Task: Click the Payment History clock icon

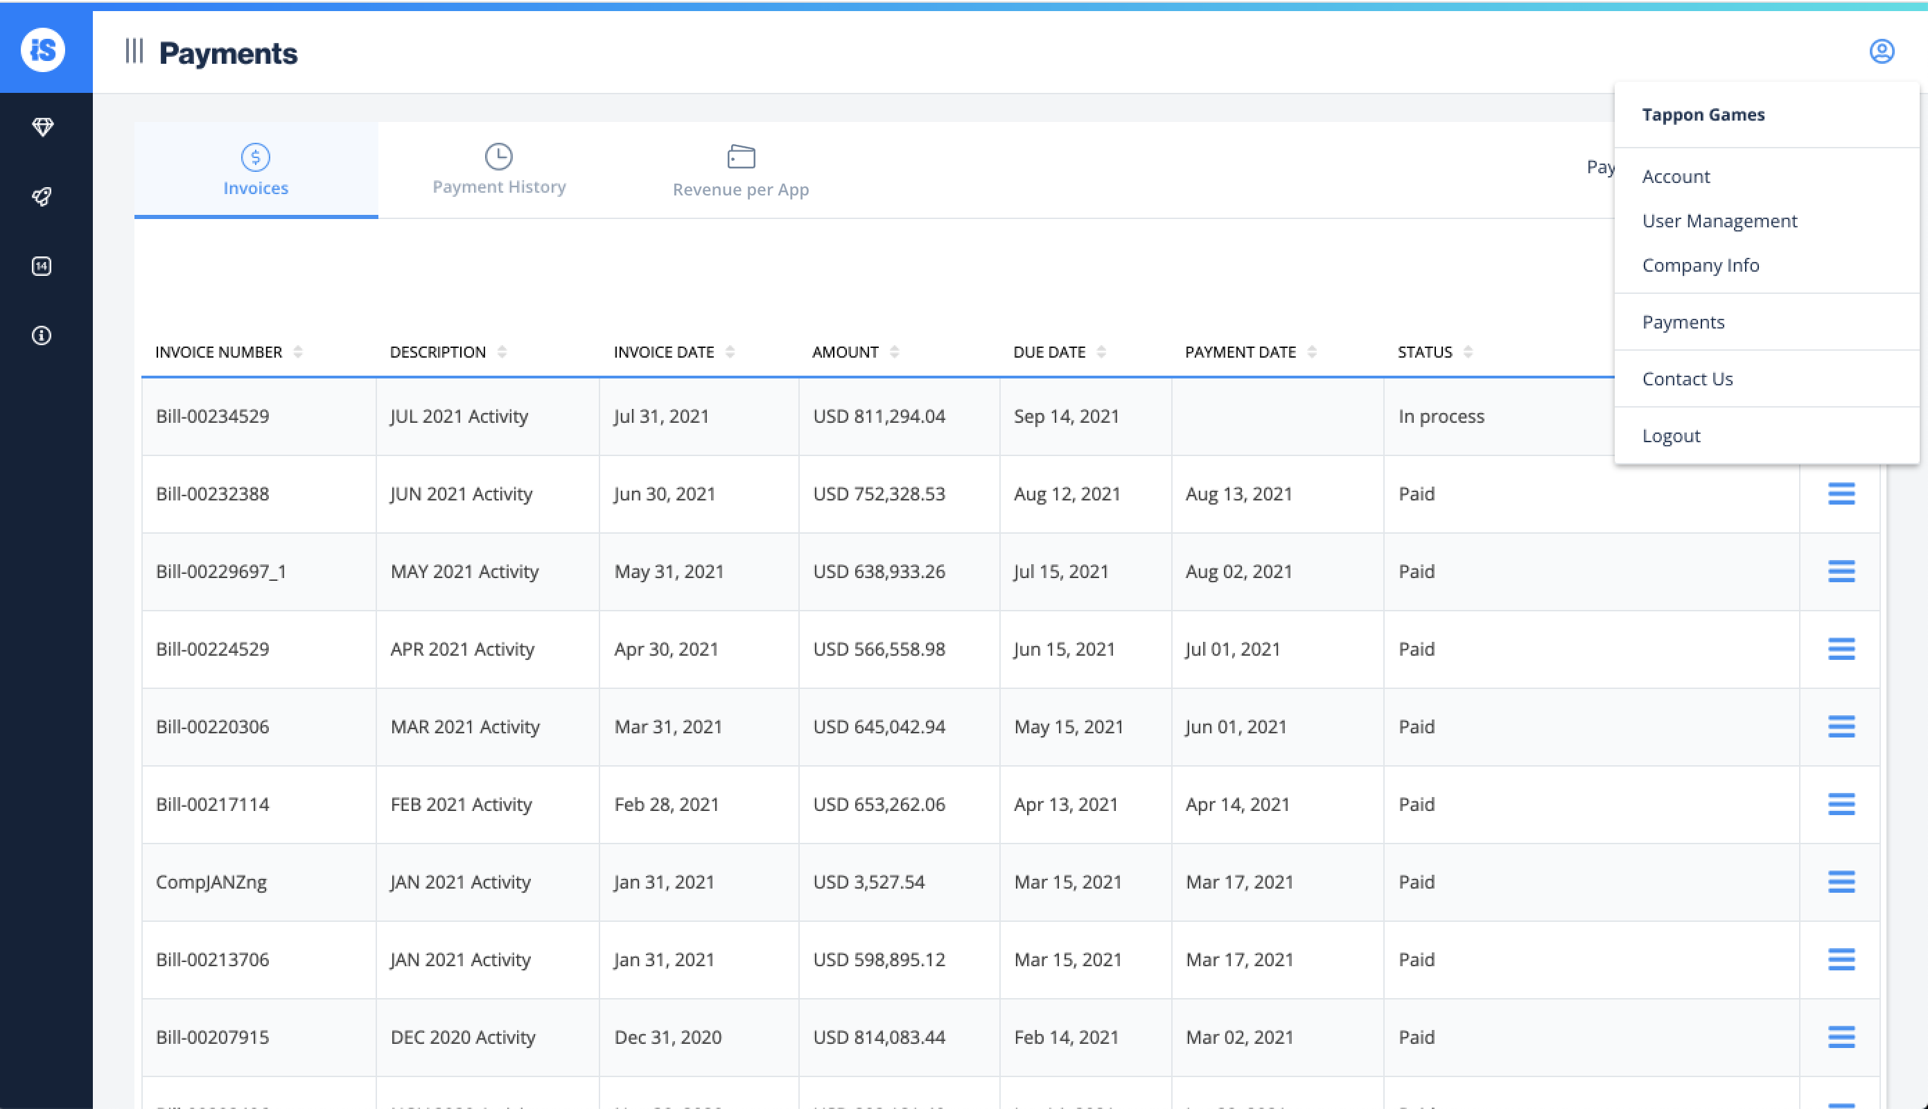Action: pos(499,156)
